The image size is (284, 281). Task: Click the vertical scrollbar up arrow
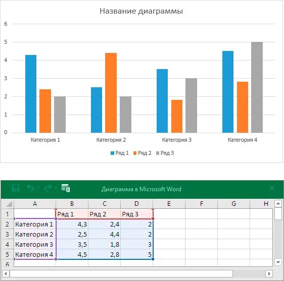(278, 204)
